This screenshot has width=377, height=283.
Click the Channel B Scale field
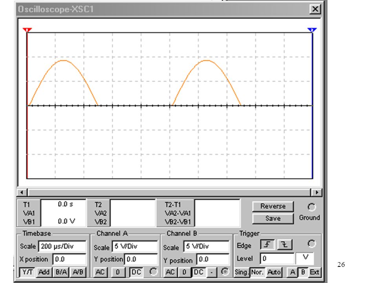pos(207,246)
